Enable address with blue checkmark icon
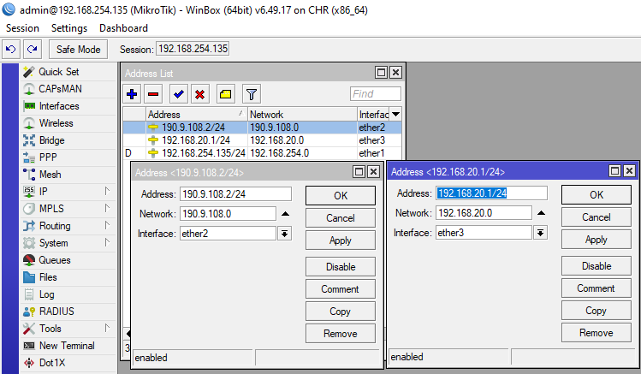 (179, 94)
